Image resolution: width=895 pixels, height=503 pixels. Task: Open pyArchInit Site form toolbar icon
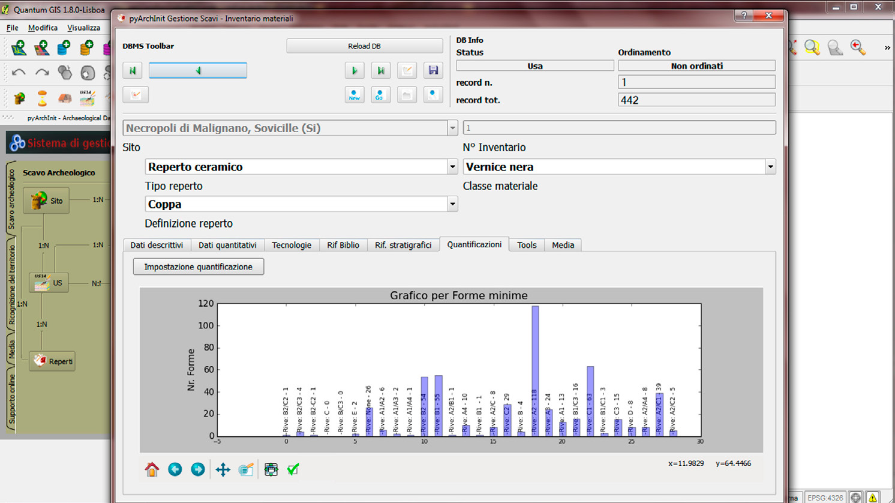point(20,97)
